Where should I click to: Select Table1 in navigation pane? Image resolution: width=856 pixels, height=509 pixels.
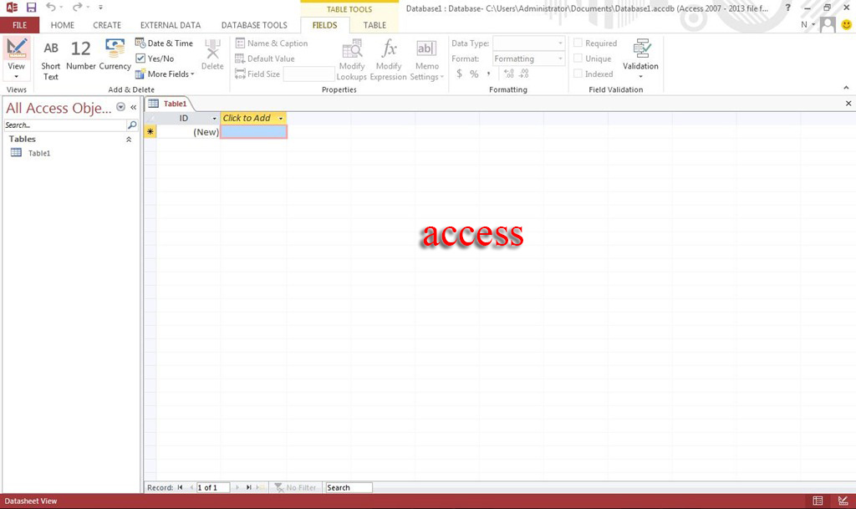coord(38,153)
